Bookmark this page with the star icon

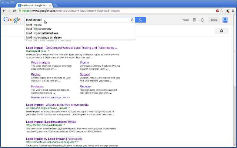(x=221, y=11)
